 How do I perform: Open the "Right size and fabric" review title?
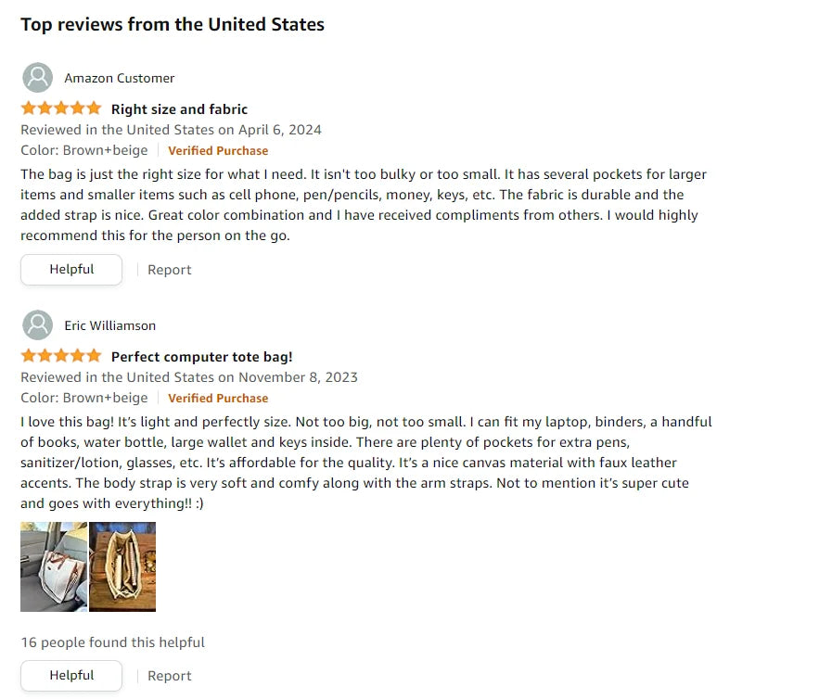[x=179, y=109]
